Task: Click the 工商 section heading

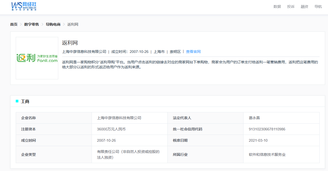Action: (x=25, y=101)
